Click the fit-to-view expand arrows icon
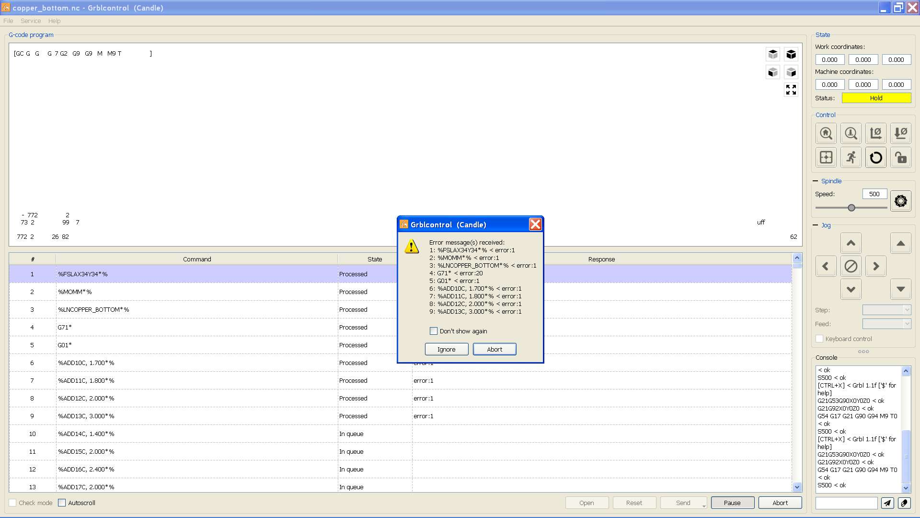Screen dimensions: 920x518 click(x=791, y=90)
